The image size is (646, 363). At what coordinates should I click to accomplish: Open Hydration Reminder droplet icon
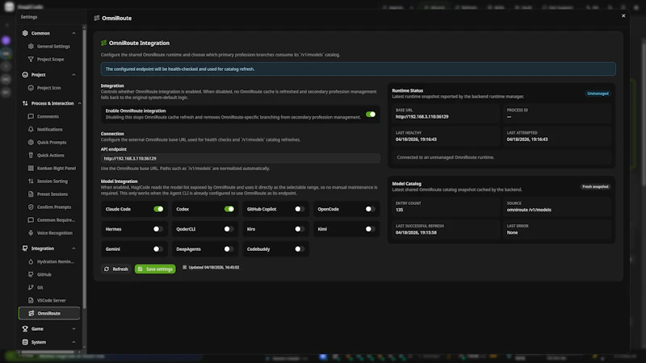coord(31,261)
